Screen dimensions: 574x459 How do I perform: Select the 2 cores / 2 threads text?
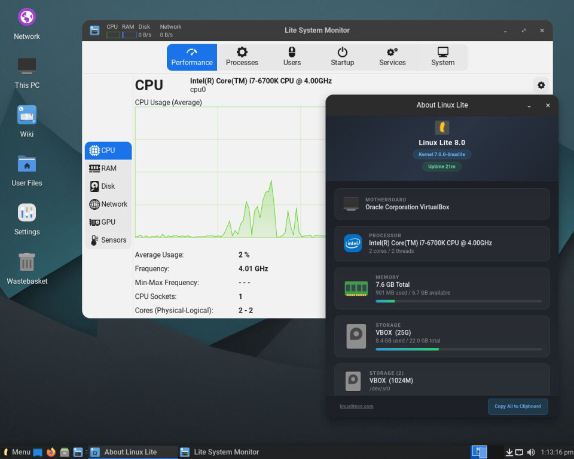(391, 251)
